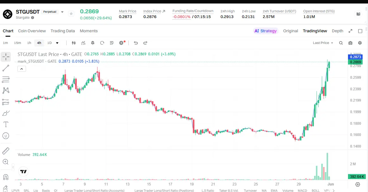This screenshot has width=368, height=192.
Task: Select the XABCD pattern drawing tool
Action: point(6,90)
